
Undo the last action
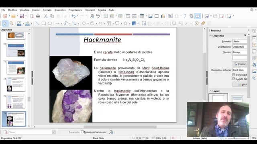[73, 16]
